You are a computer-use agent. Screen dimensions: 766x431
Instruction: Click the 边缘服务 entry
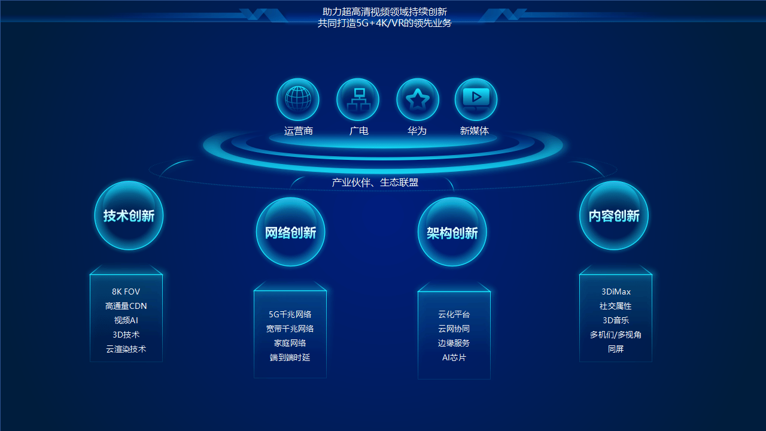(x=454, y=343)
